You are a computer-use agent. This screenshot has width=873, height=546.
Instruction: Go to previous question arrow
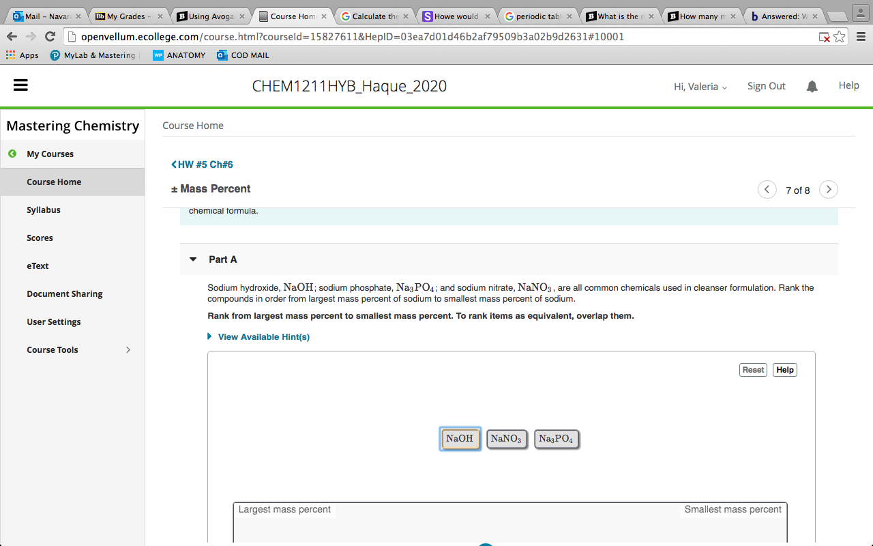tap(767, 190)
